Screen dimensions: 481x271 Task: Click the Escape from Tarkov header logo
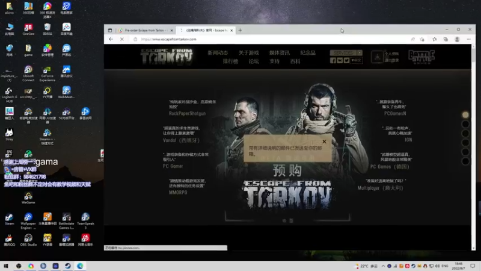click(x=167, y=57)
